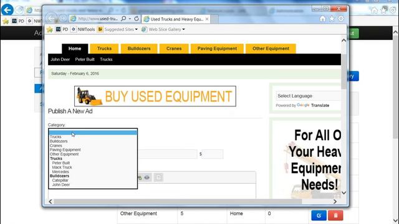Click the price field after dollar sign
399x224 pixels.
click(x=213, y=154)
